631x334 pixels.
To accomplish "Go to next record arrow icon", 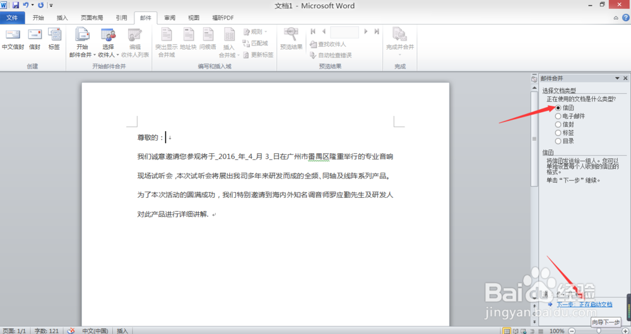I will tap(366, 32).
